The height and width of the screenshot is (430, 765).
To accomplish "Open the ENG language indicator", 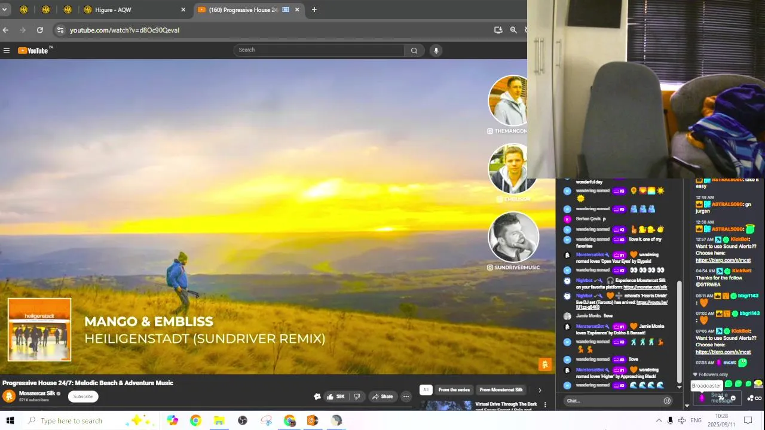I will pos(696,420).
